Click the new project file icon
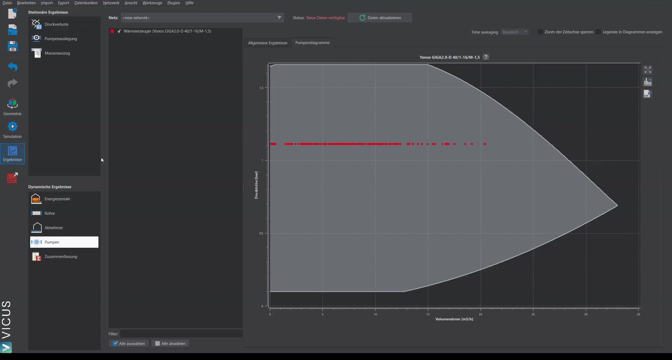672x360 pixels. pos(13,13)
